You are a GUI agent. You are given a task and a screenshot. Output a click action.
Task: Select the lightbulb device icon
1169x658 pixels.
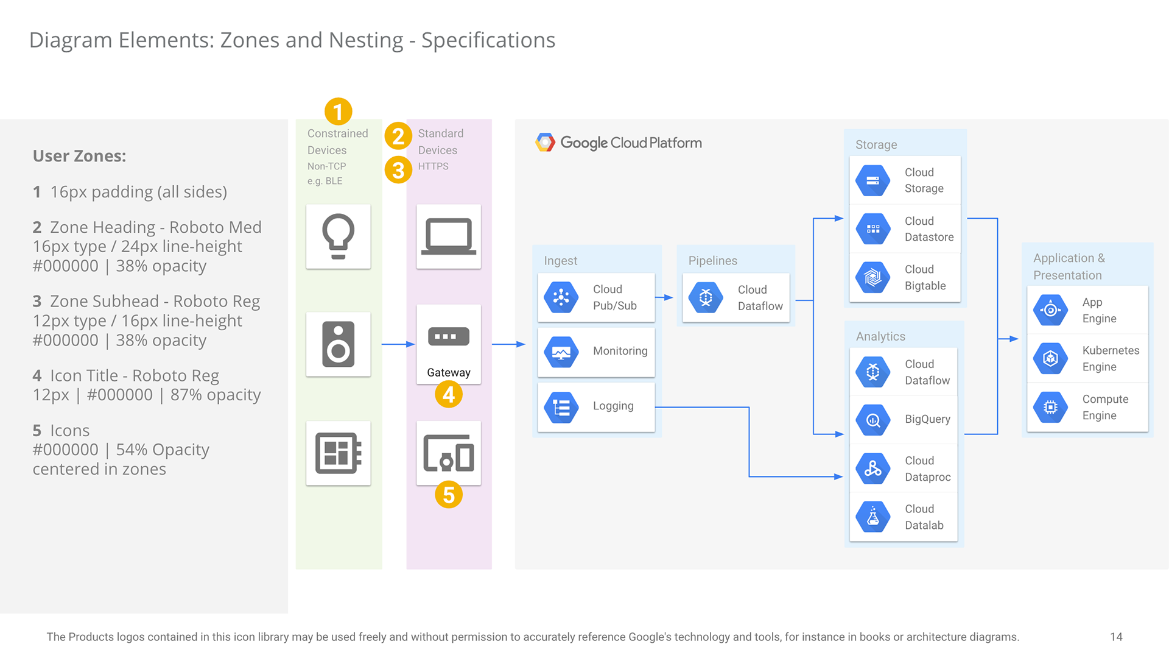pos(338,236)
